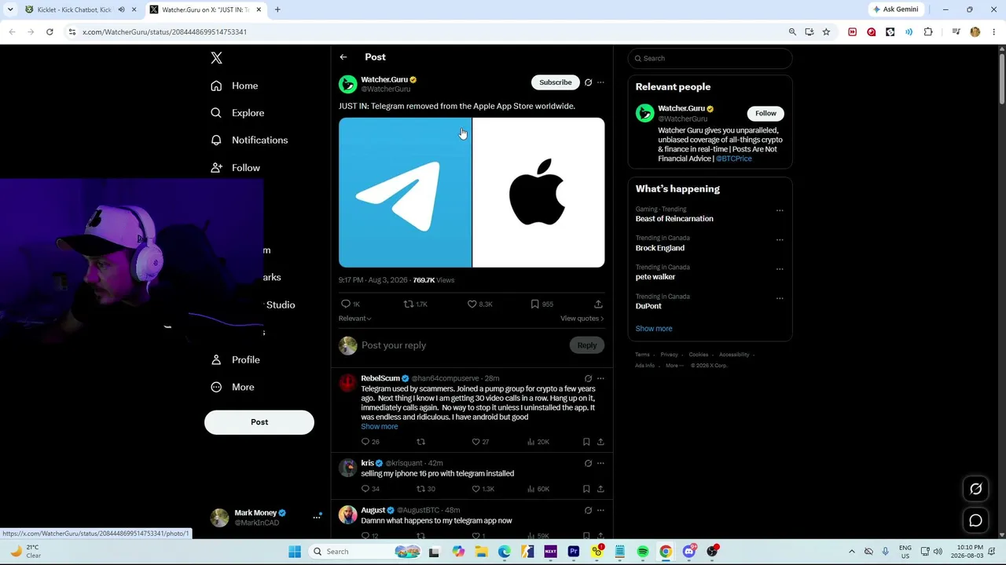Open the Relevant replies sort dropdown
The width and height of the screenshot is (1006, 565).
355,319
